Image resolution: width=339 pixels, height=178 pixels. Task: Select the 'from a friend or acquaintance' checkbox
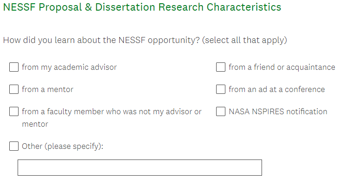click(x=221, y=67)
